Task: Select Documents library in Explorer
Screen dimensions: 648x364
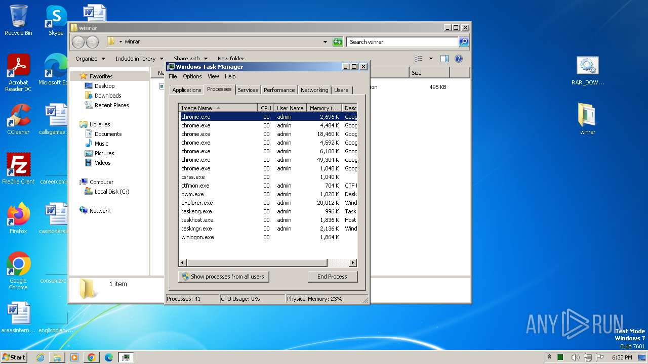Action: pyautogui.click(x=108, y=134)
